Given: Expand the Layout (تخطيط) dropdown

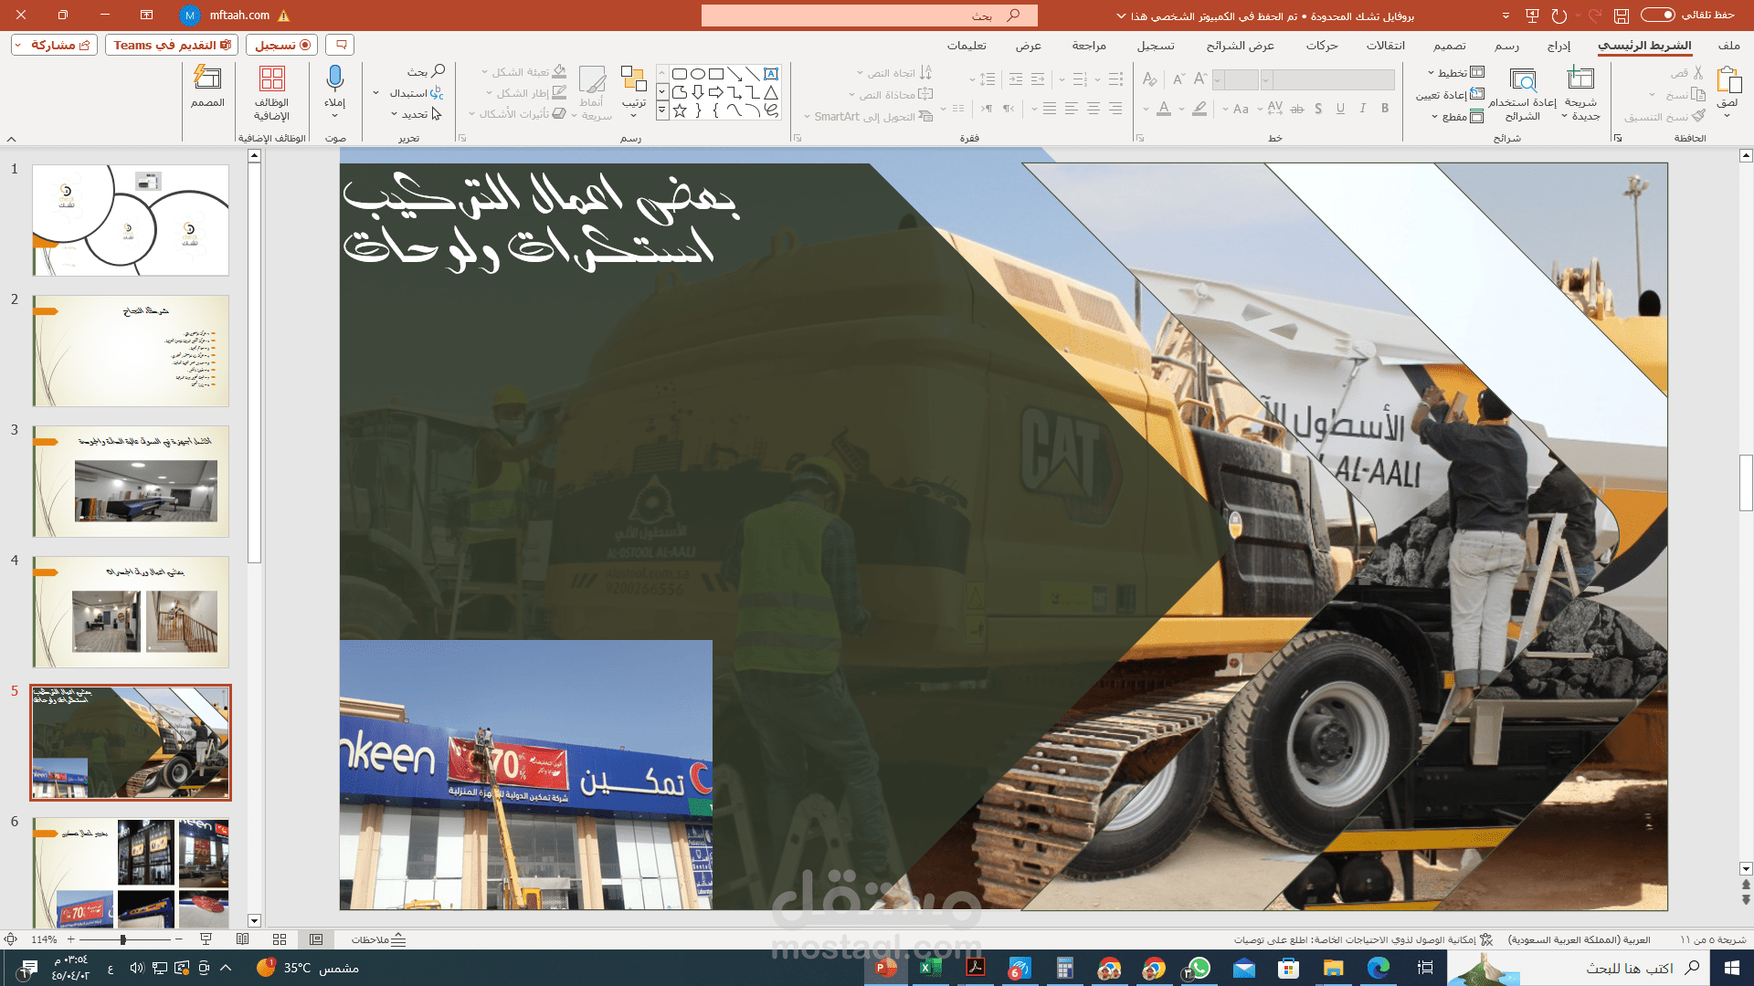Looking at the screenshot, I should [x=1456, y=73].
